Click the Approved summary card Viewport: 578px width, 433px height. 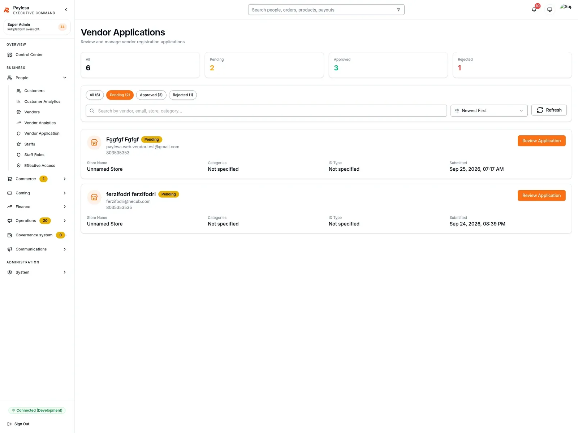[388, 65]
